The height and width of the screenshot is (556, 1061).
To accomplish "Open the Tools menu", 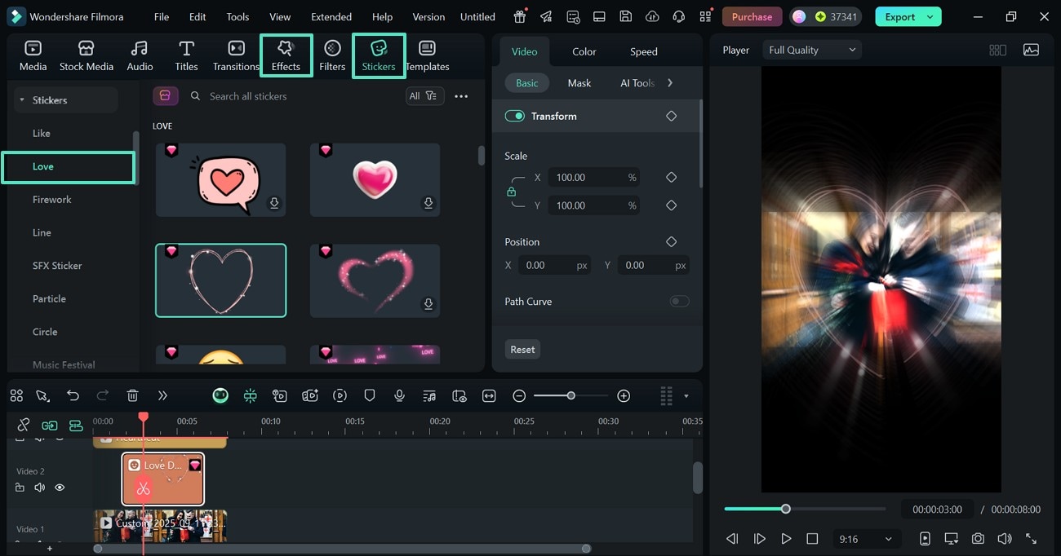I will click(x=238, y=16).
